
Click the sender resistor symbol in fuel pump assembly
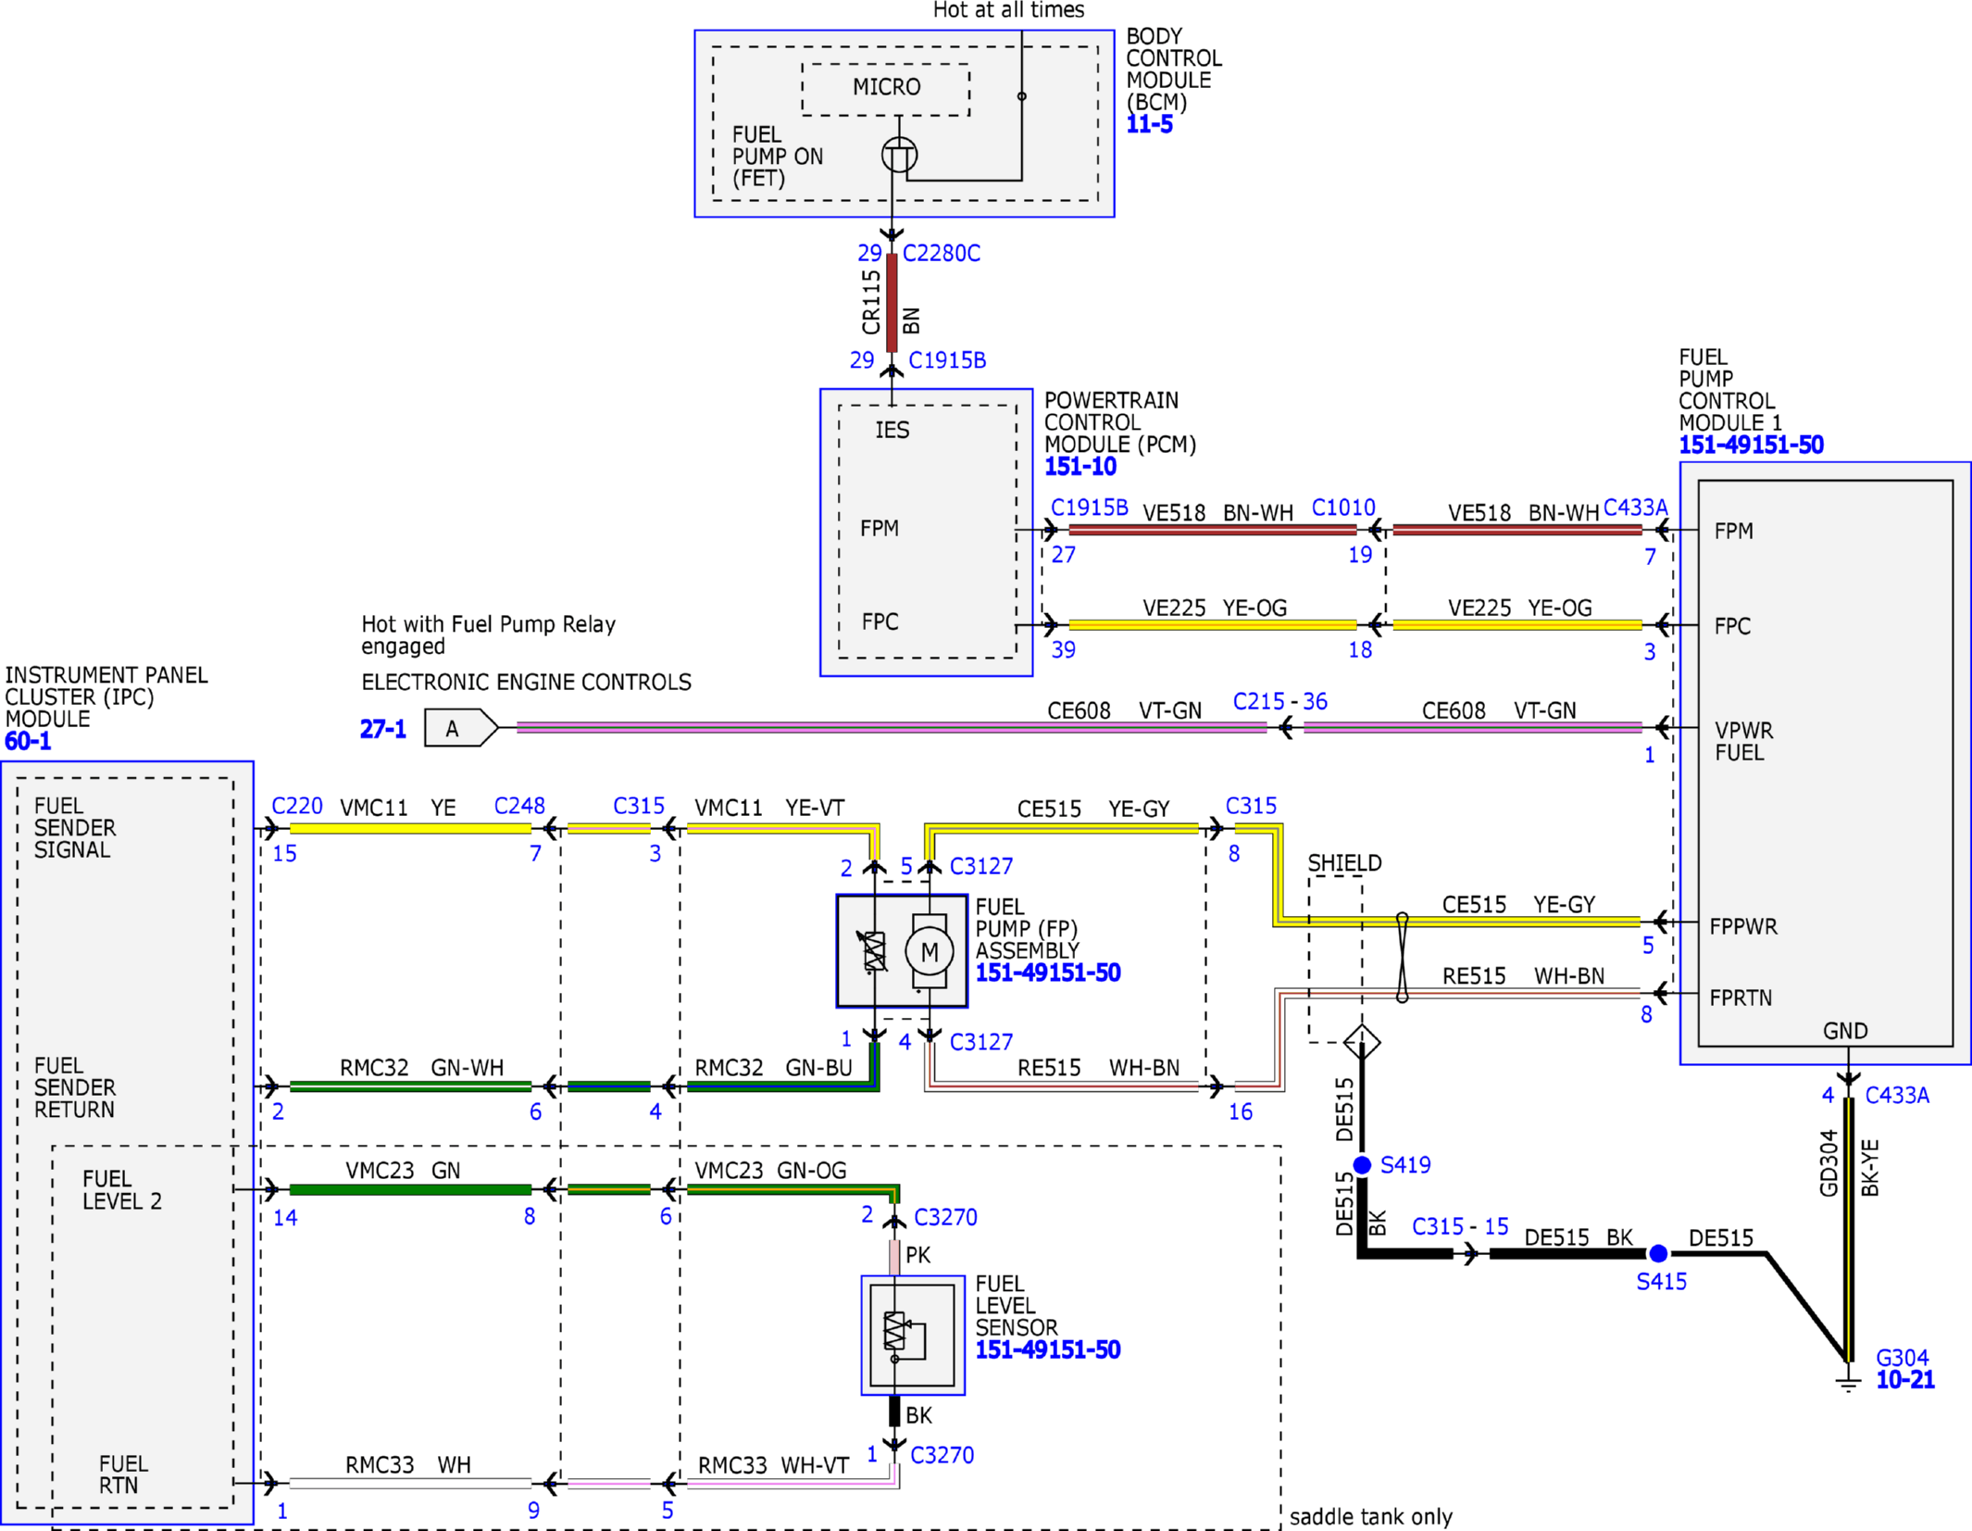coord(874,951)
